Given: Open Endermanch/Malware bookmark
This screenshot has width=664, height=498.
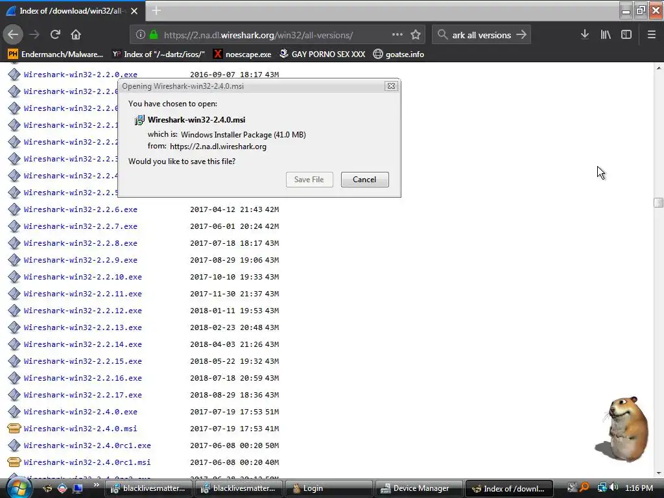Looking at the screenshot, I should [x=56, y=54].
